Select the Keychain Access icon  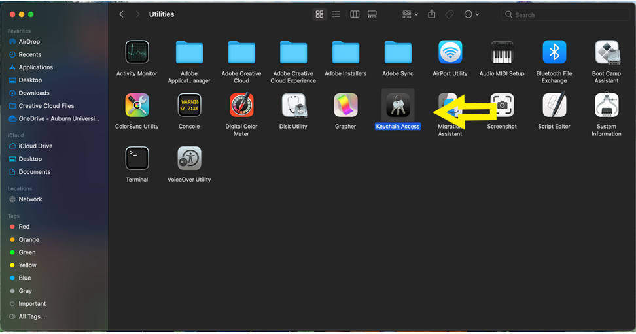tap(398, 105)
